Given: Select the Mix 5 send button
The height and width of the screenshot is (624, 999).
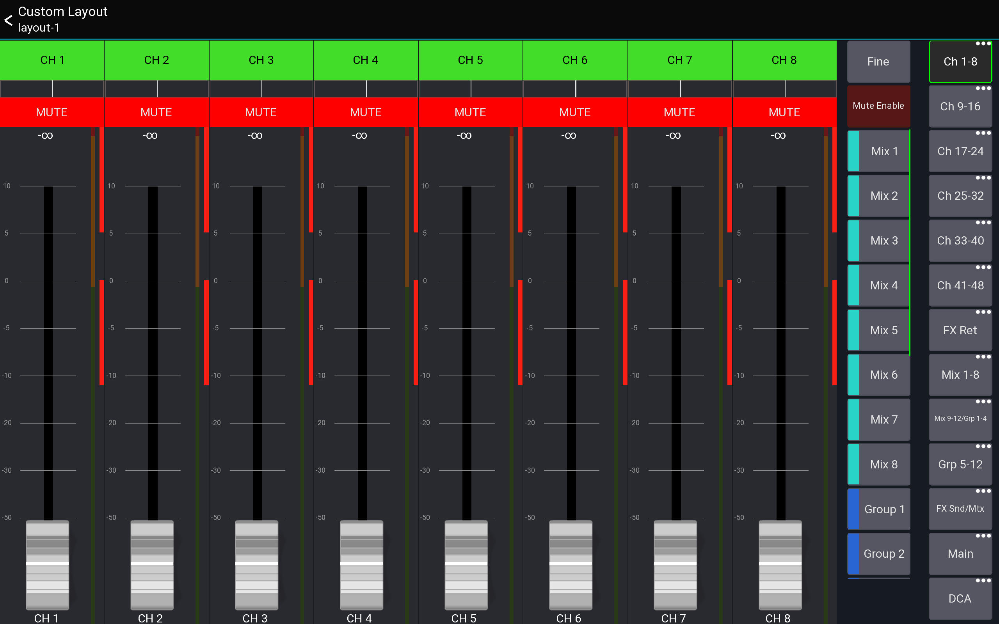Looking at the screenshot, I should coord(883,330).
